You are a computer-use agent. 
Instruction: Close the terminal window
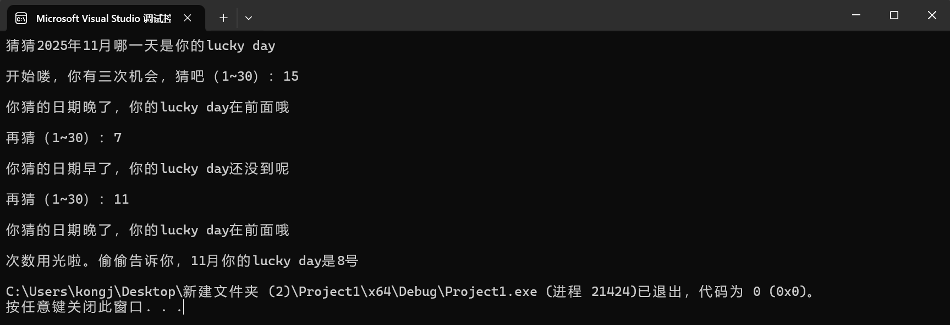(932, 15)
